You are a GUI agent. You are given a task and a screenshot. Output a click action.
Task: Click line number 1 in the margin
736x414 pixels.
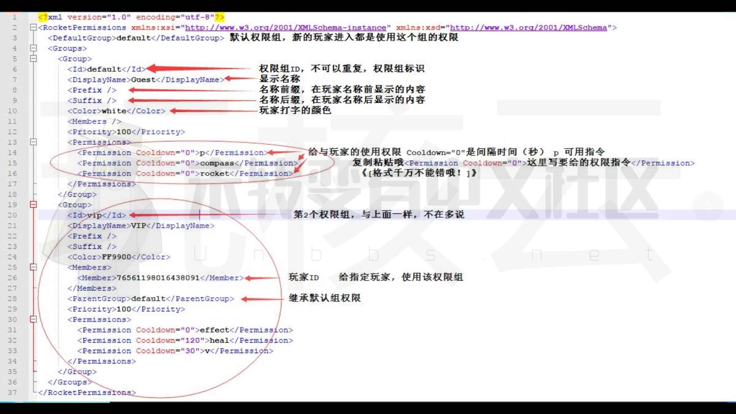[14, 17]
